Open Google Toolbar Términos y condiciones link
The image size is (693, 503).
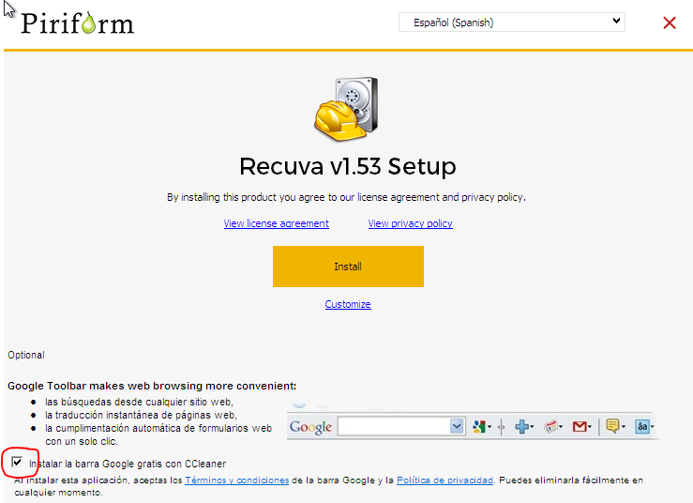235,480
